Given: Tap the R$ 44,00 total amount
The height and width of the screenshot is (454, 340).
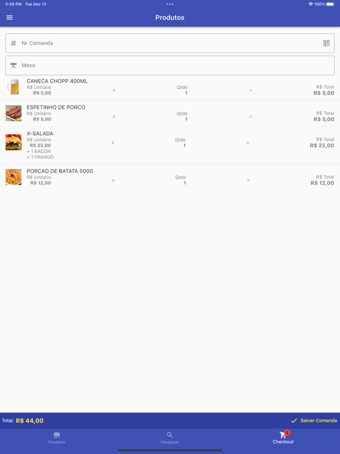Looking at the screenshot, I should pyautogui.click(x=30, y=421).
